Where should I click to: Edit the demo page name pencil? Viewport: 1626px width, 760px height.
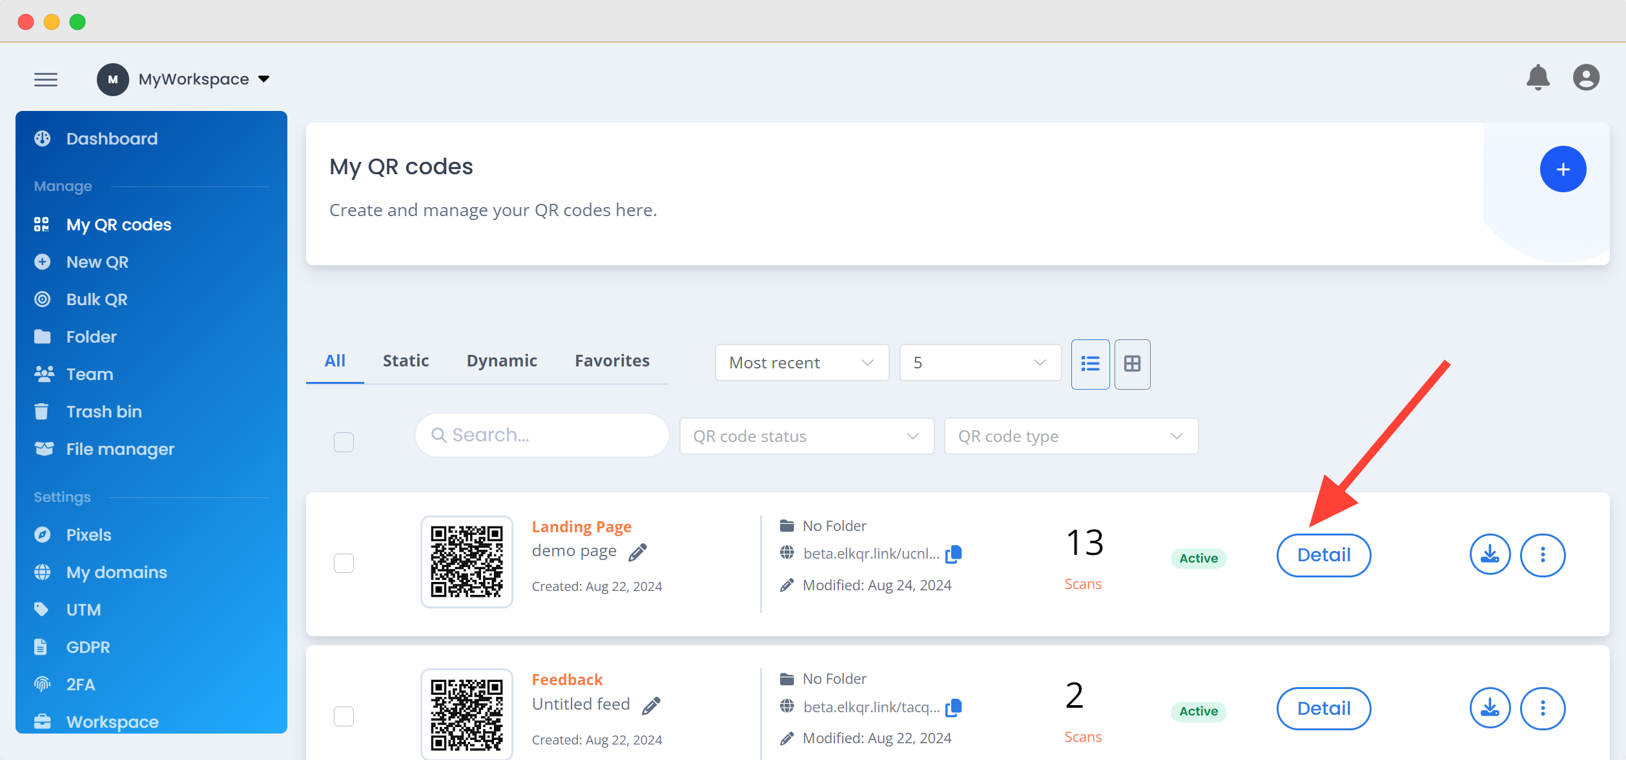pyautogui.click(x=637, y=552)
